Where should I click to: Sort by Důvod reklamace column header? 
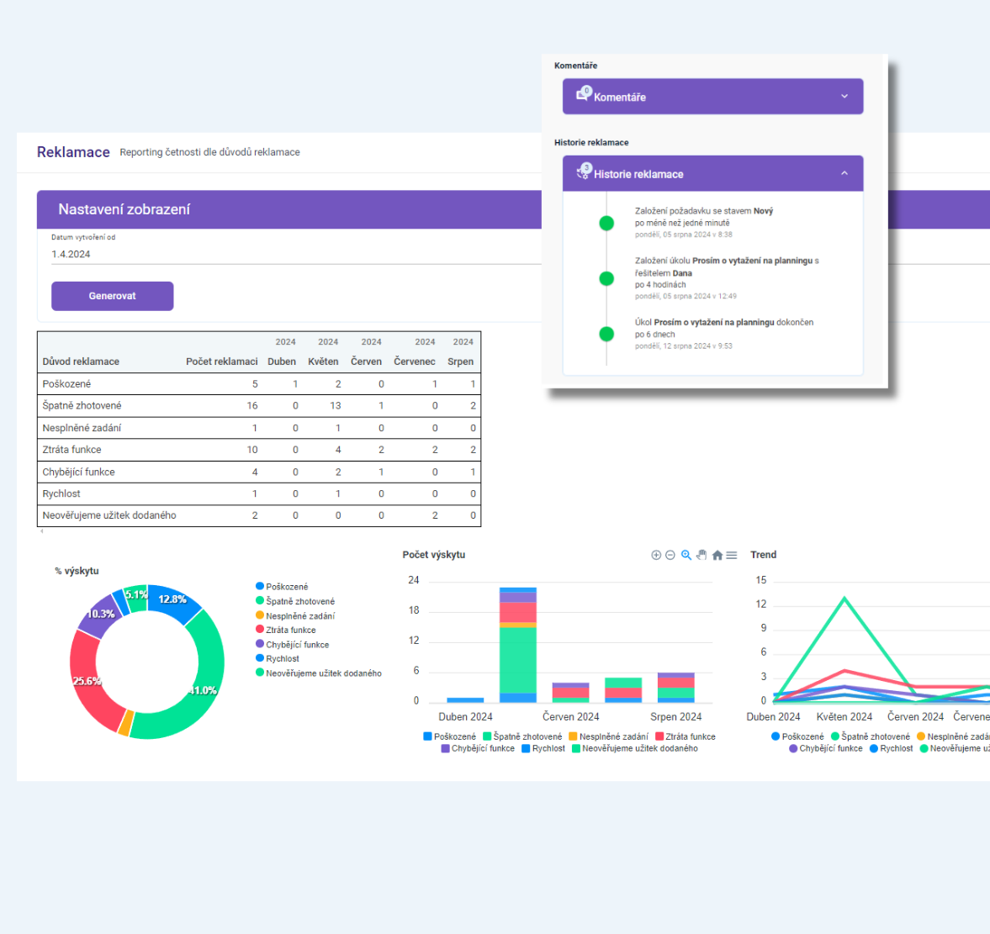tap(81, 361)
